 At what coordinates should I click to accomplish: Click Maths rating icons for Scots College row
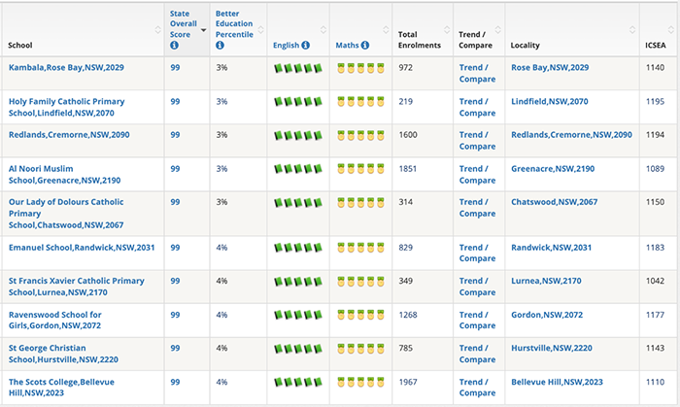[360, 383]
